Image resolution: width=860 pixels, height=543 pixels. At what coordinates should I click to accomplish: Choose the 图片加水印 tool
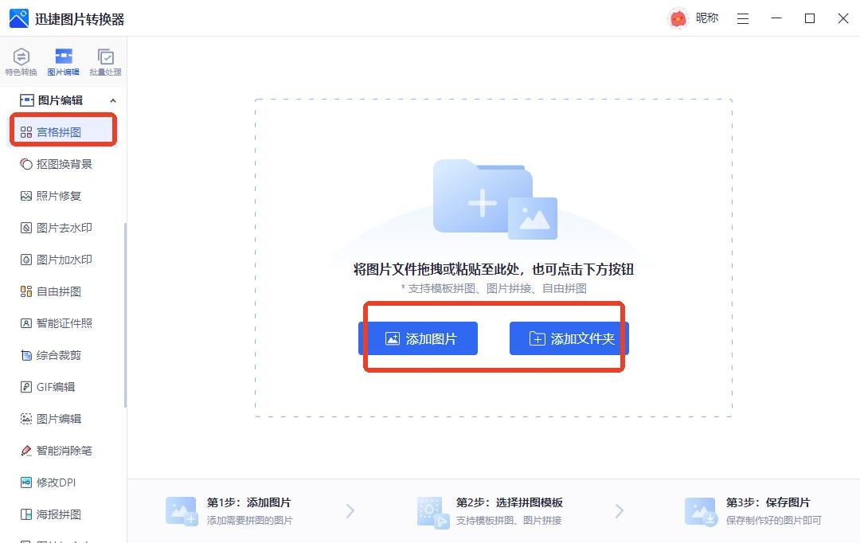pos(64,260)
